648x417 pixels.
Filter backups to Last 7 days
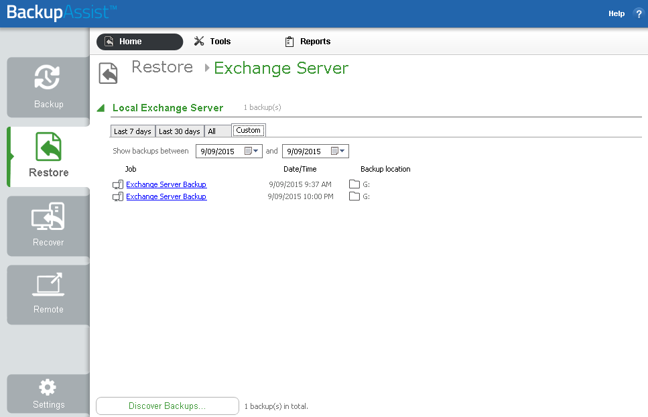[133, 131]
